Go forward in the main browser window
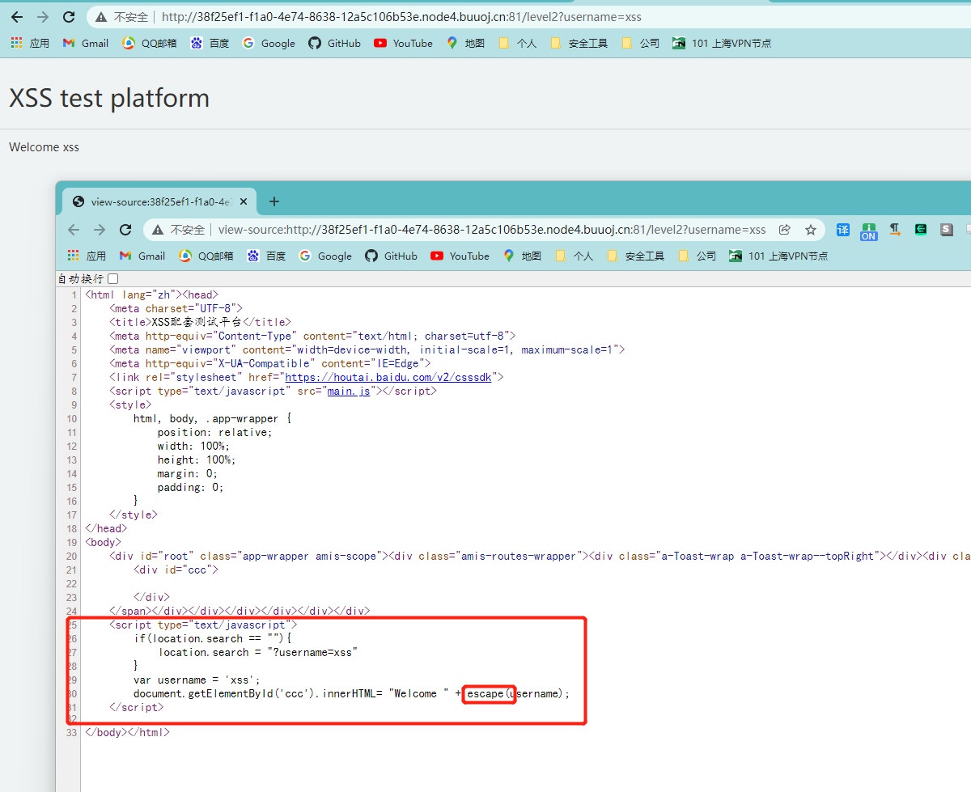 click(x=43, y=16)
